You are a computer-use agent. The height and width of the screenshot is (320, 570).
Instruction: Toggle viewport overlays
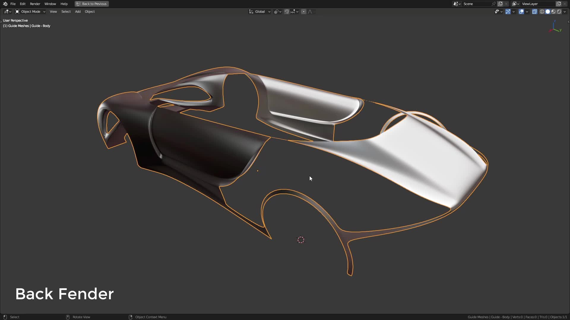(521, 12)
